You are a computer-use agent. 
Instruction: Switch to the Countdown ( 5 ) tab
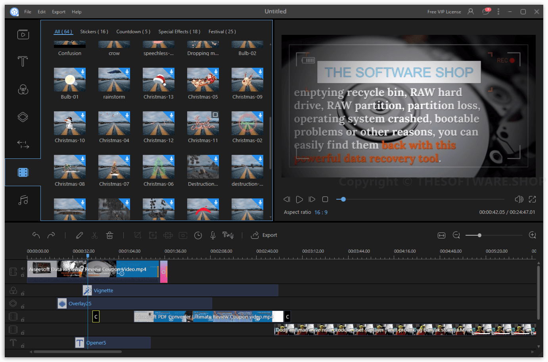click(x=133, y=32)
